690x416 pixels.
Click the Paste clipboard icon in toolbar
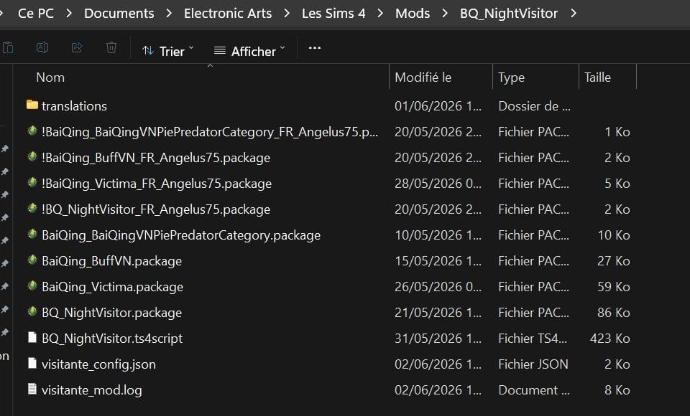pos(7,47)
